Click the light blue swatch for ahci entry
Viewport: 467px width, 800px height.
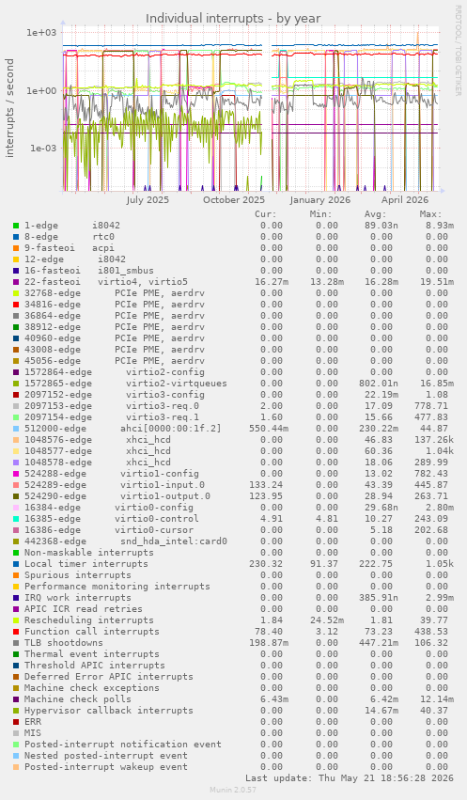pyautogui.click(x=16, y=429)
